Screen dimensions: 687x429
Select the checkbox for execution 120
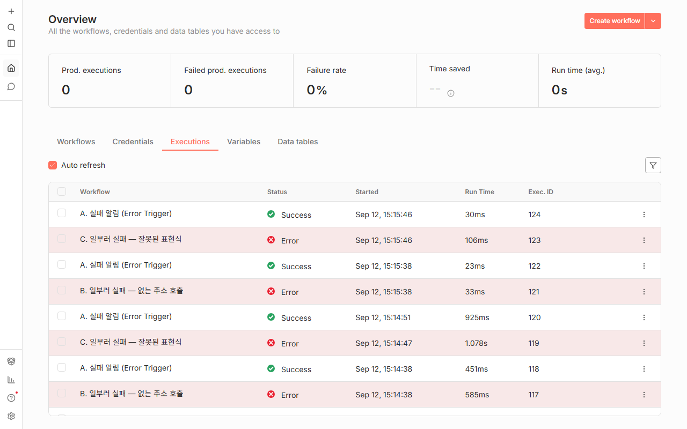click(x=62, y=316)
